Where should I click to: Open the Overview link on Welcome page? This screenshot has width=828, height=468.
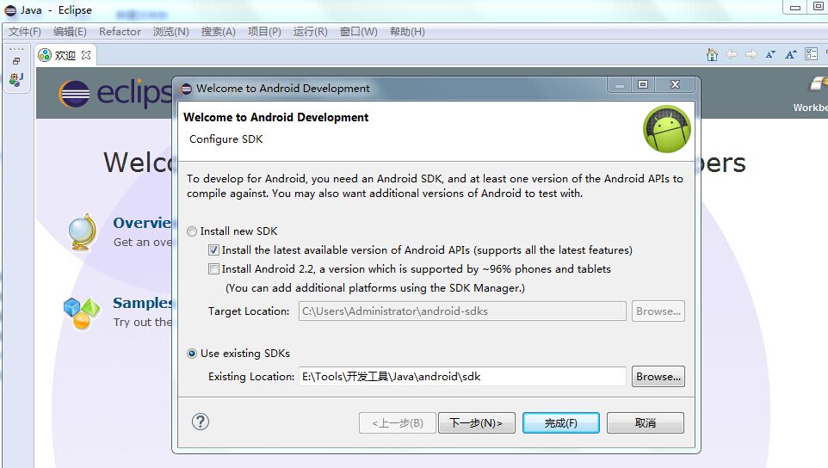tap(142, 223)
